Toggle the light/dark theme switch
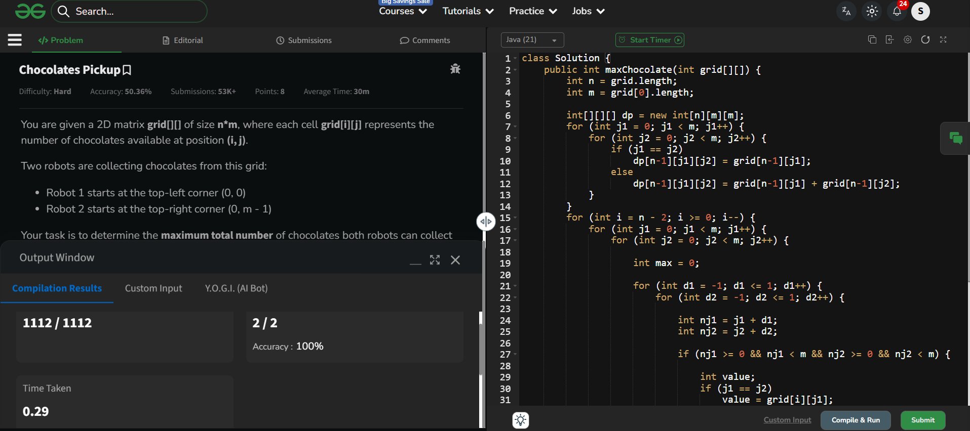The image size is (970, 431). [872, 11]
